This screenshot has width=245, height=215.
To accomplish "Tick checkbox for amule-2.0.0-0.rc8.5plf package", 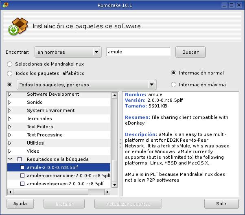I will coord(23,167).
